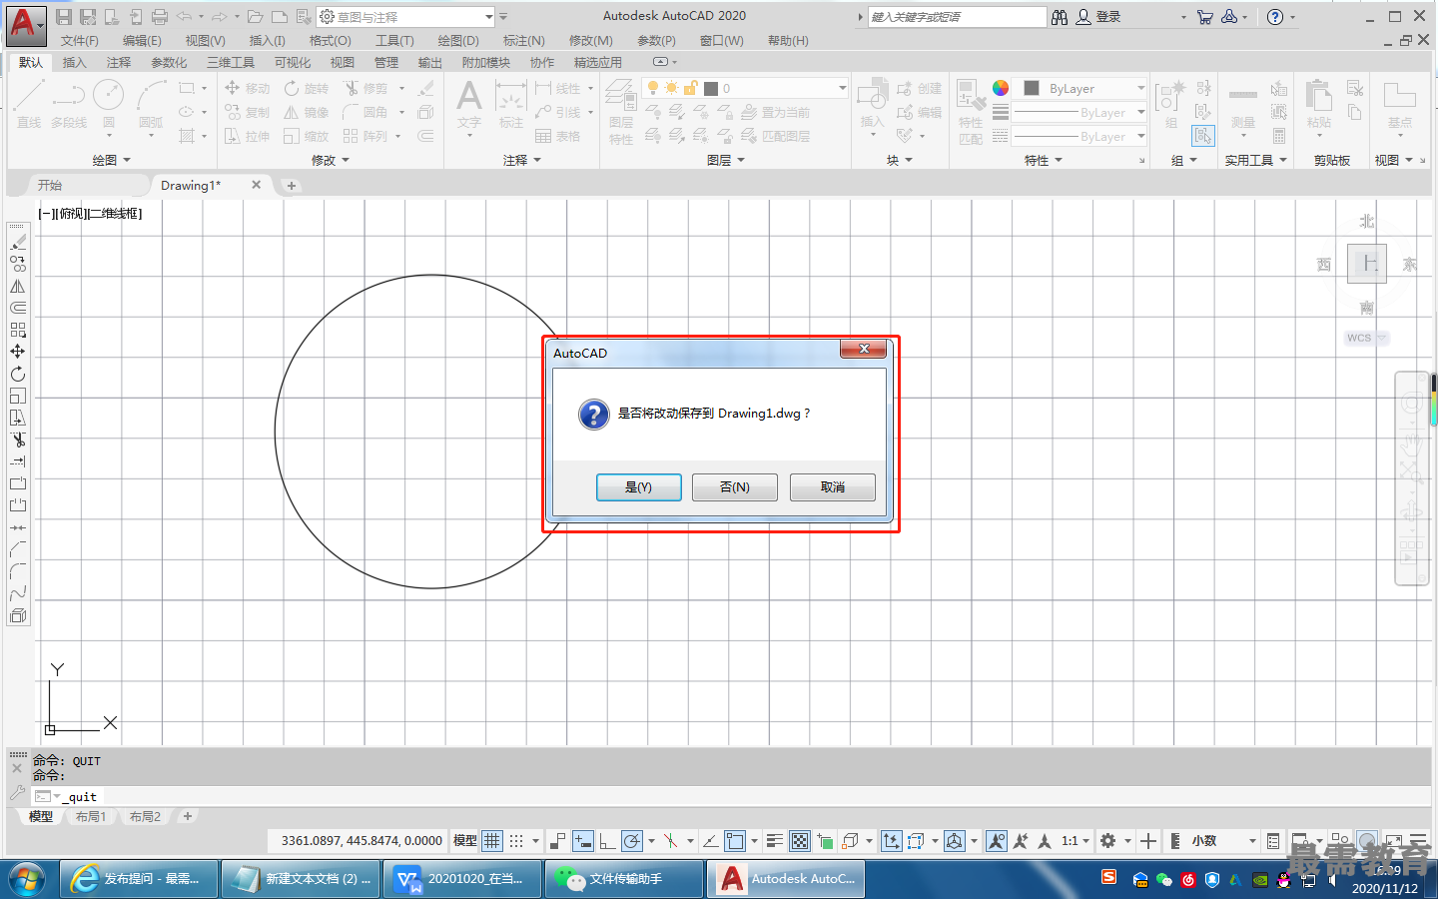
Task: Select the Polyline (多段线) tool
Action: [x=69, y=106]
